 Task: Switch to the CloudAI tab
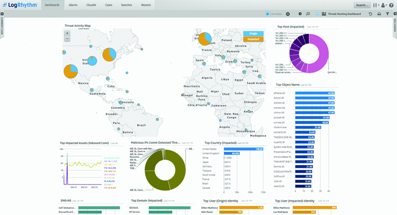(91, 5)
